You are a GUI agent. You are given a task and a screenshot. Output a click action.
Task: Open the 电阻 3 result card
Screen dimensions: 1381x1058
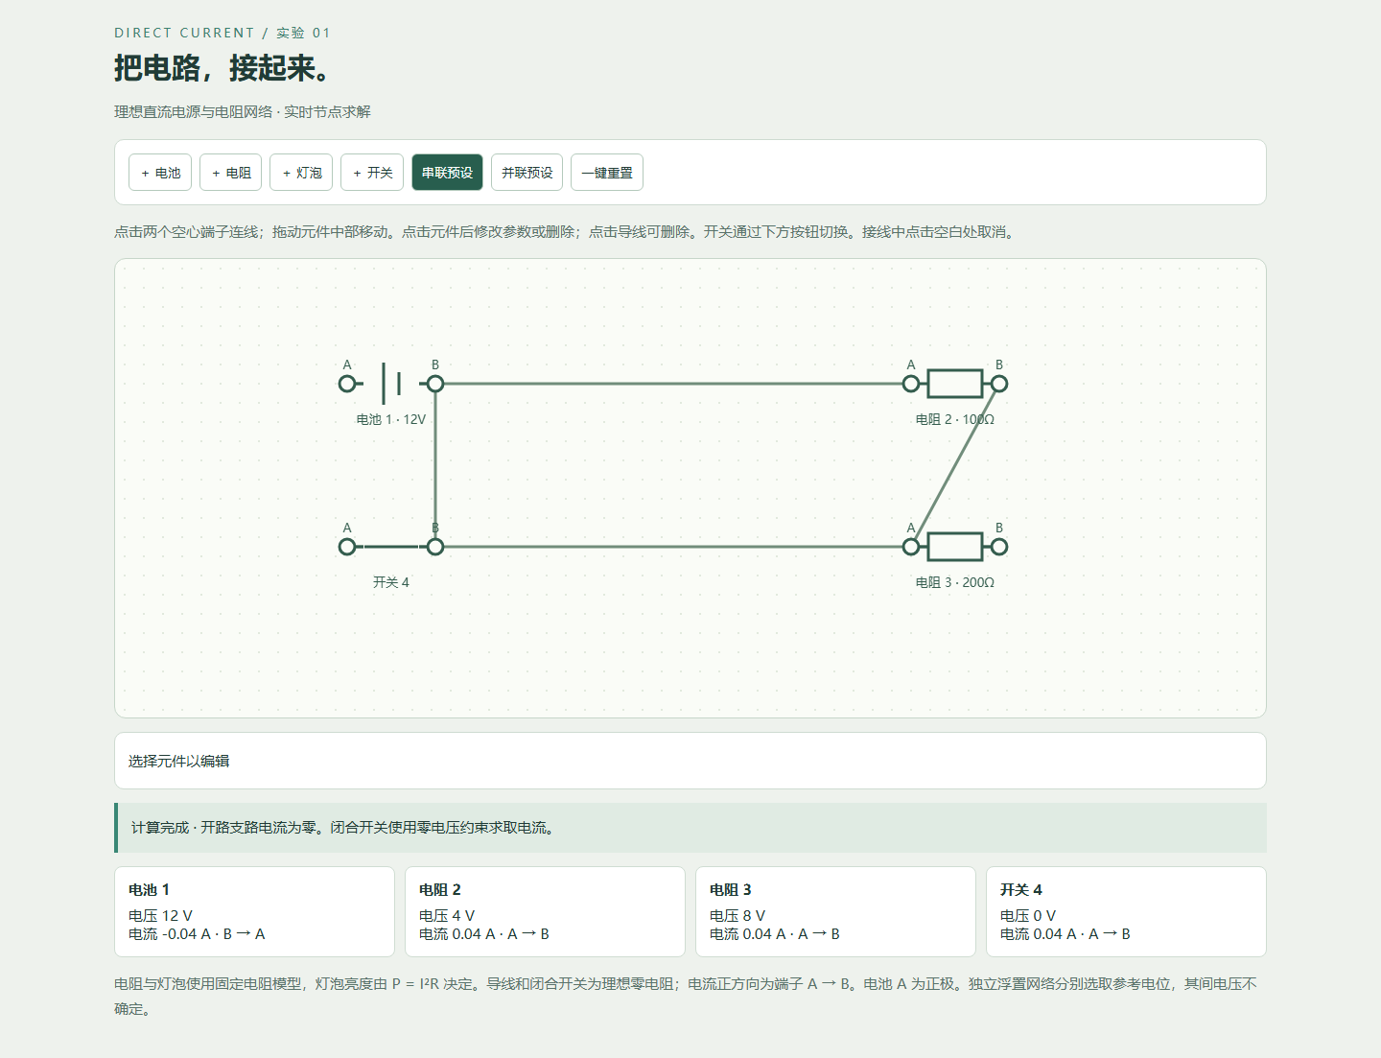[x=835, y=911]
